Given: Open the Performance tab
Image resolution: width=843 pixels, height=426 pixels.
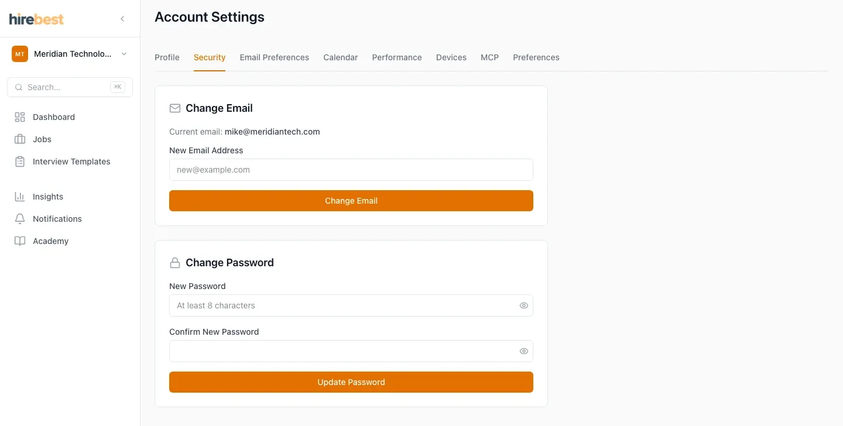Looking at the screenshot, I should (x=397, y=57).
